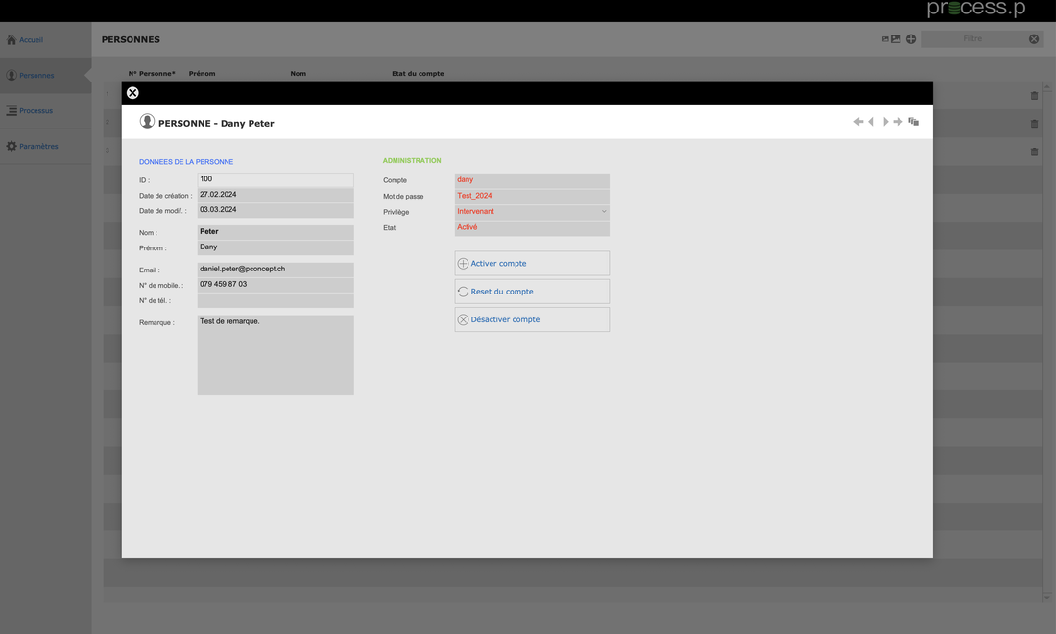The image size is (1056, 634).
Task: Click the Reset du compte button
Action: click(532, 292)
